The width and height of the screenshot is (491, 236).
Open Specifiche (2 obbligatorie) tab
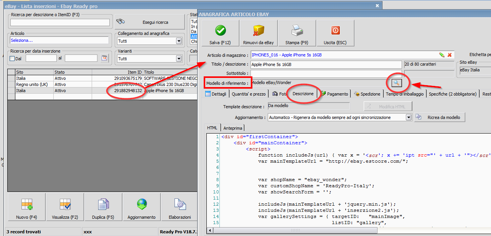pos(453,94)
